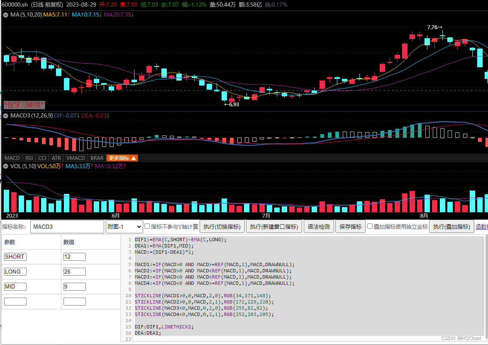Click the LONG value field 26

(75, 272)
